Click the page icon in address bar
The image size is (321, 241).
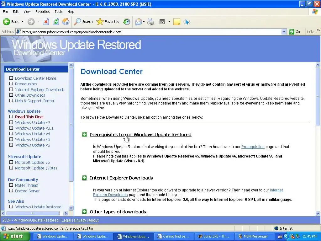pos(18,32)
